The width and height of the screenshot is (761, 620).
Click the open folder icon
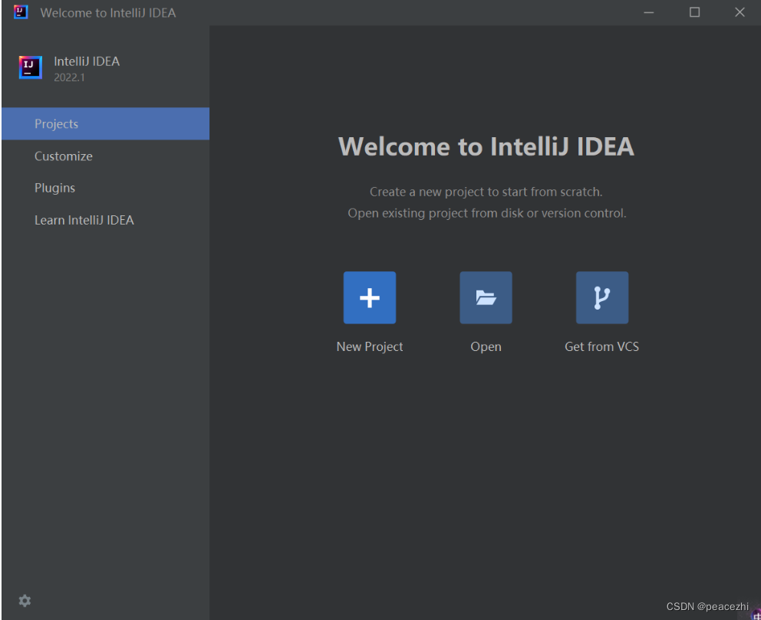[x=486, y=297]
